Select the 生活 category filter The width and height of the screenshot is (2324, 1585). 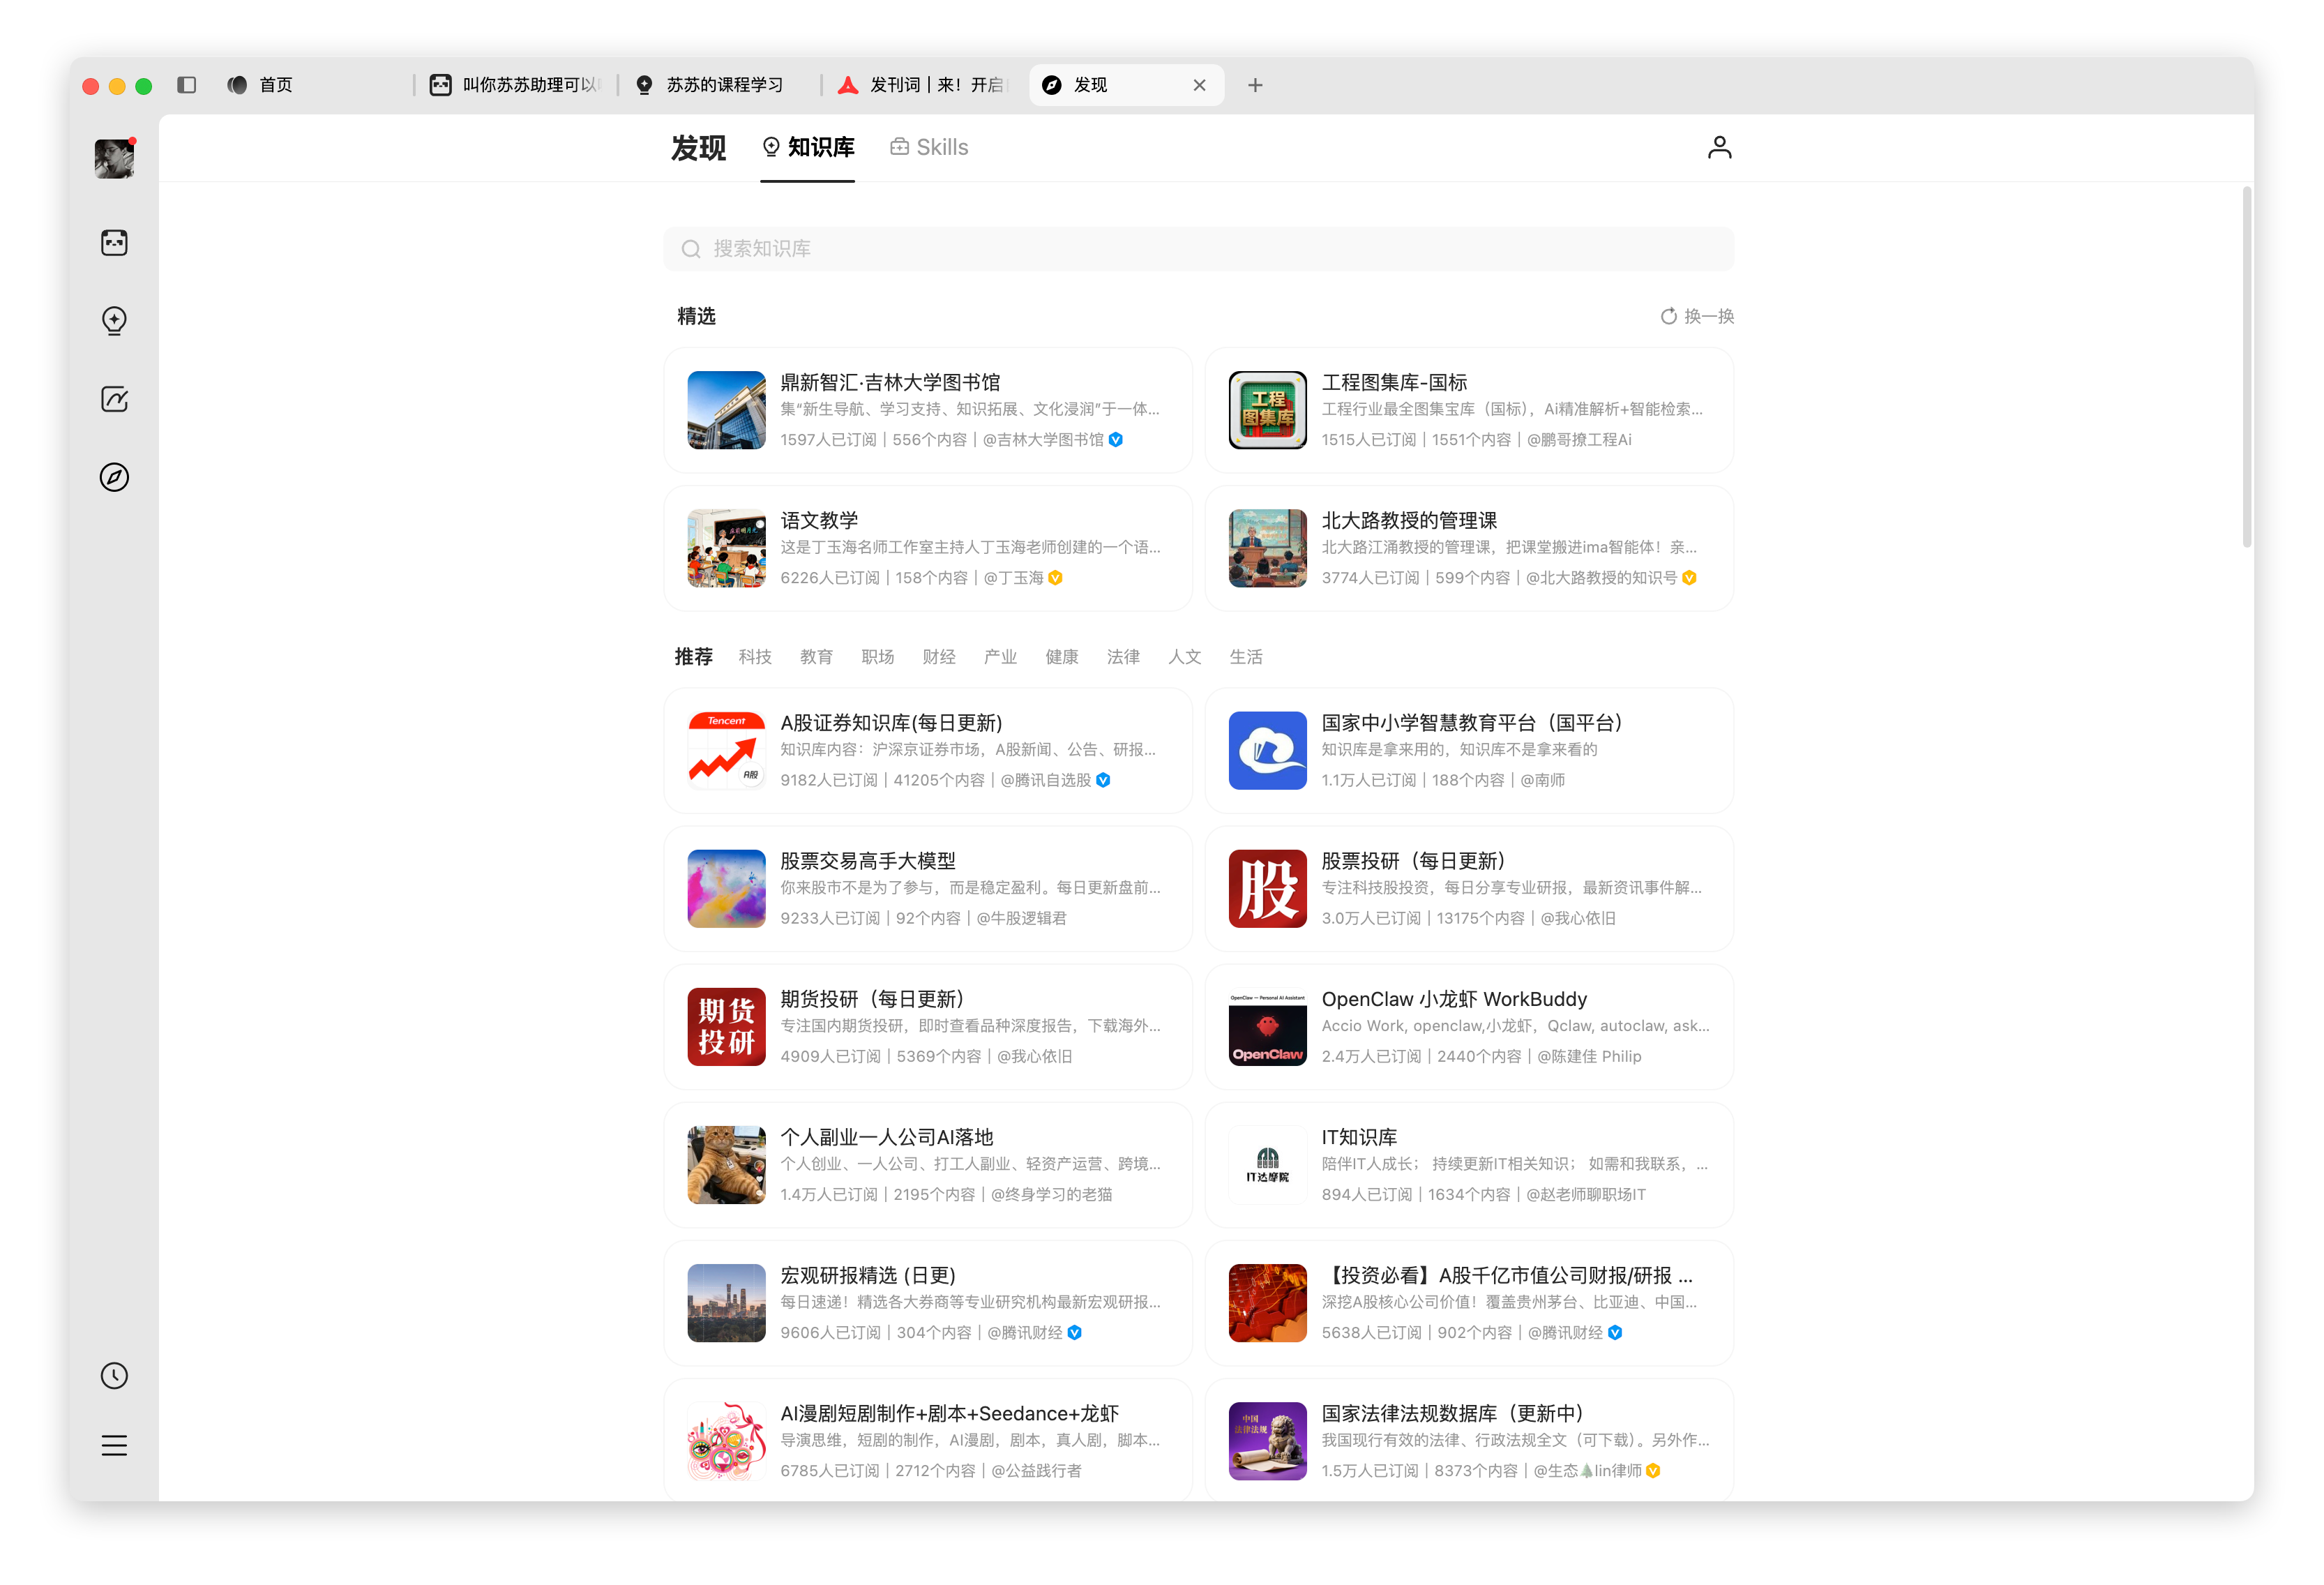point(1245,656)
